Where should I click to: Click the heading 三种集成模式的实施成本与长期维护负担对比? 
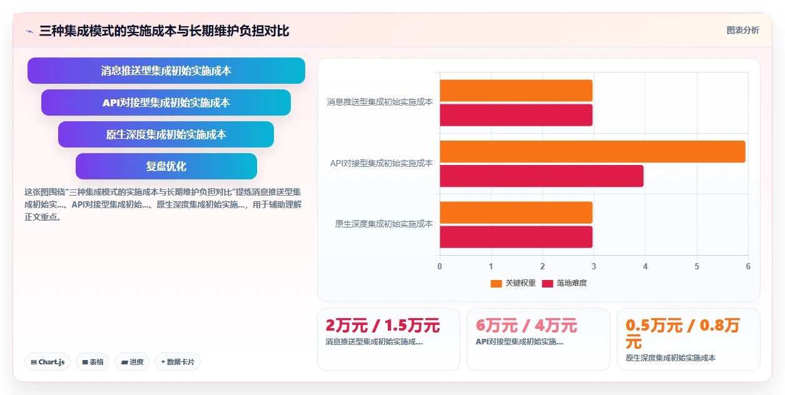coord(164,31)
